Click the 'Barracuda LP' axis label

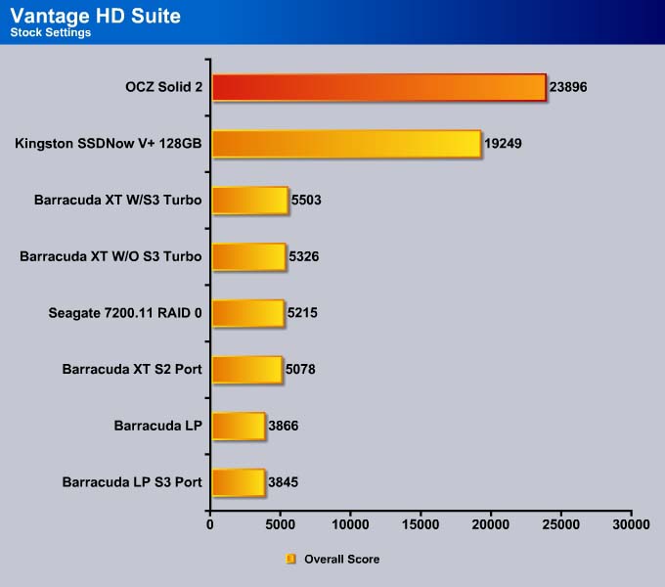pos(157,426)
